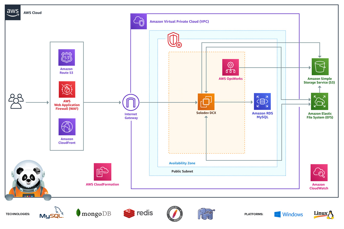The image size is (344, 229).
Task: Click the Amazon EFS icon
Action: point(319,102)
